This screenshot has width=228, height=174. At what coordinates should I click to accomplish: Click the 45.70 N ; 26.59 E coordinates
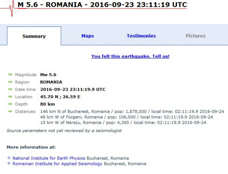point(60,97)
